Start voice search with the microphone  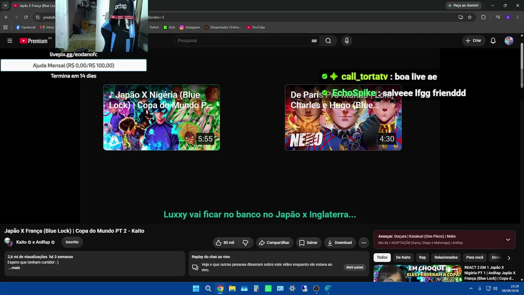(x=347, y=41)
